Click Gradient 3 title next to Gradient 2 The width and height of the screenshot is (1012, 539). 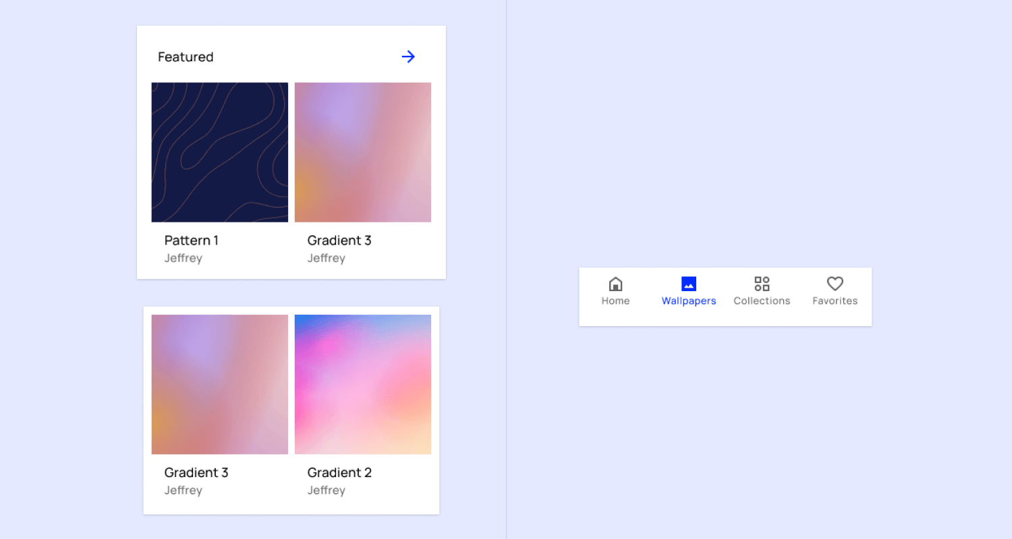point(196,473)
